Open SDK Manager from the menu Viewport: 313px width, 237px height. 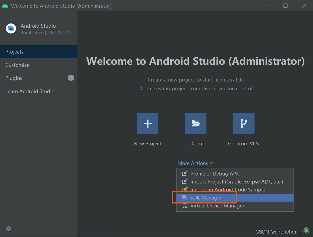click(x=235, y=198)
